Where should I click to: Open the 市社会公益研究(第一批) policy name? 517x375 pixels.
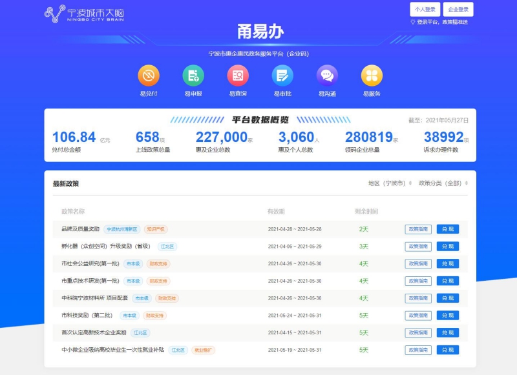90,263
